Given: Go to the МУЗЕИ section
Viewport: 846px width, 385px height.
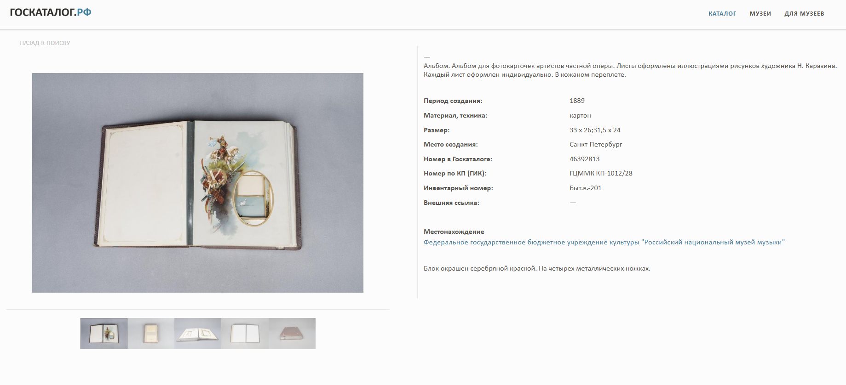Looking at the screenshot, I should point(760,14).
